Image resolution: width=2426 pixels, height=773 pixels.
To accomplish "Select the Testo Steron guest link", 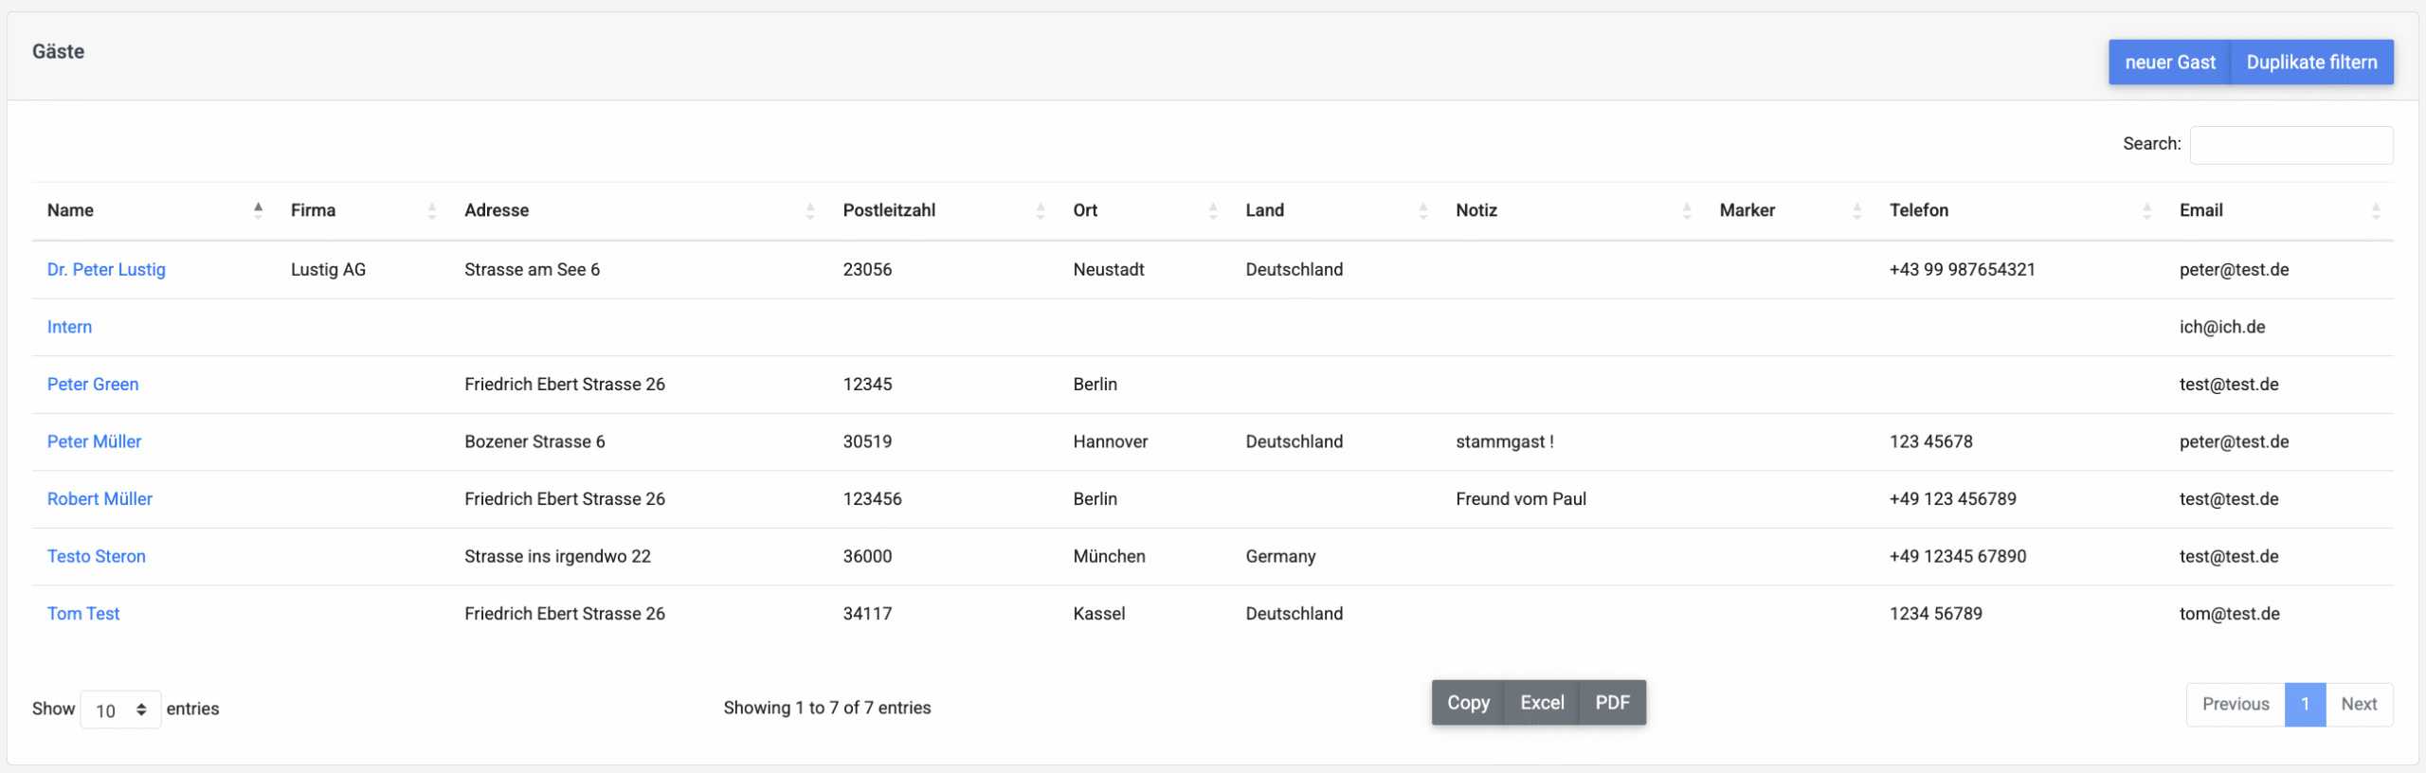I will click(x=97, y=557).
